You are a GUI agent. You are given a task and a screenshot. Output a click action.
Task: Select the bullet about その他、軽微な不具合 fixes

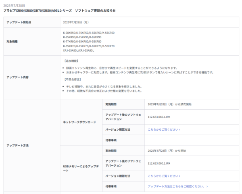104,91
